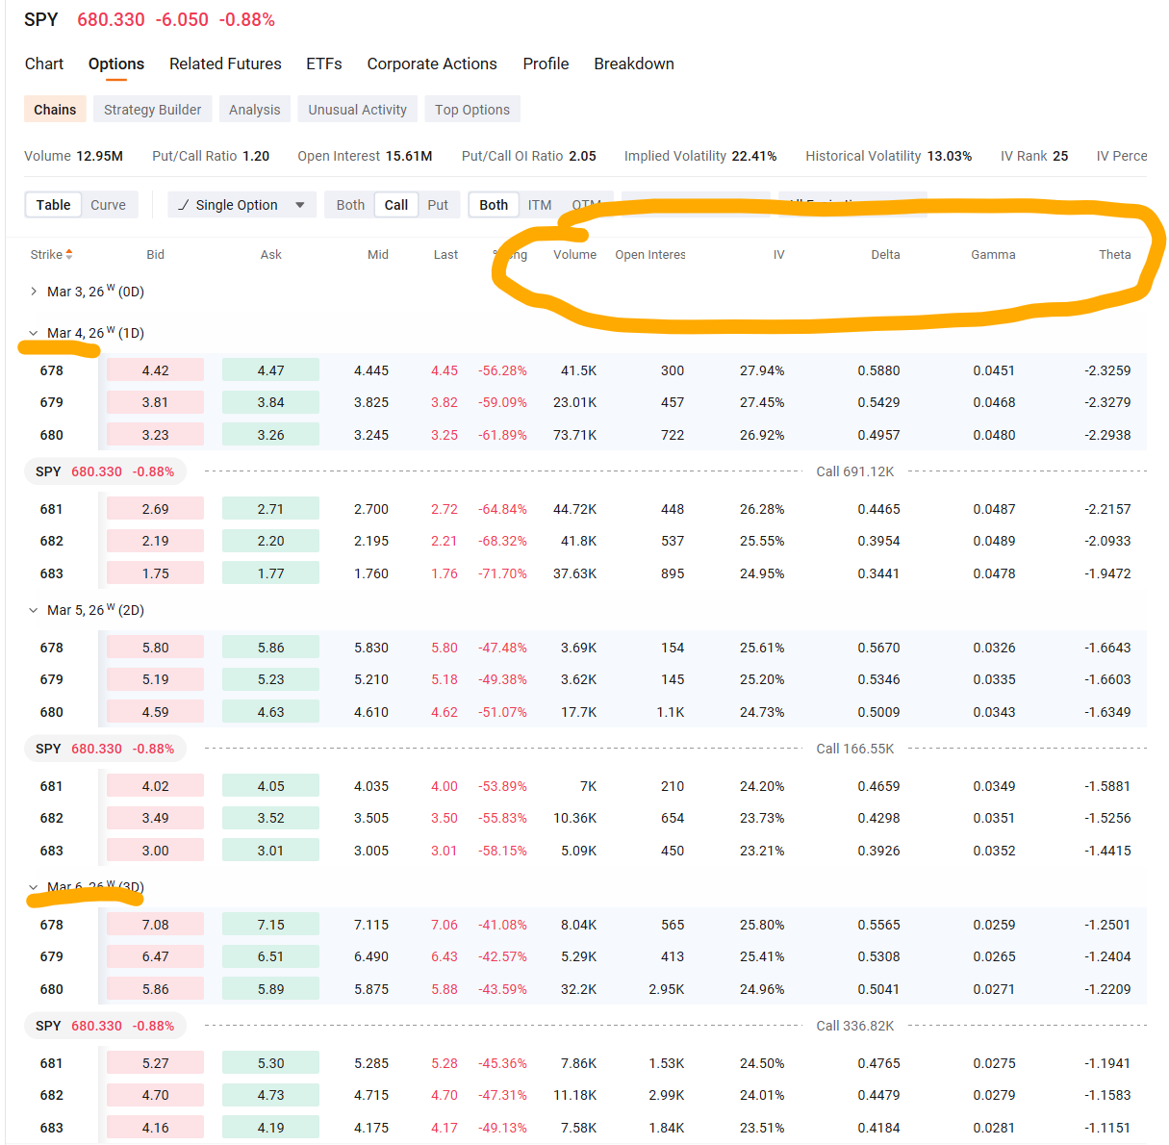Sort by Strike using the sort arrows icon

coord(69,255)
